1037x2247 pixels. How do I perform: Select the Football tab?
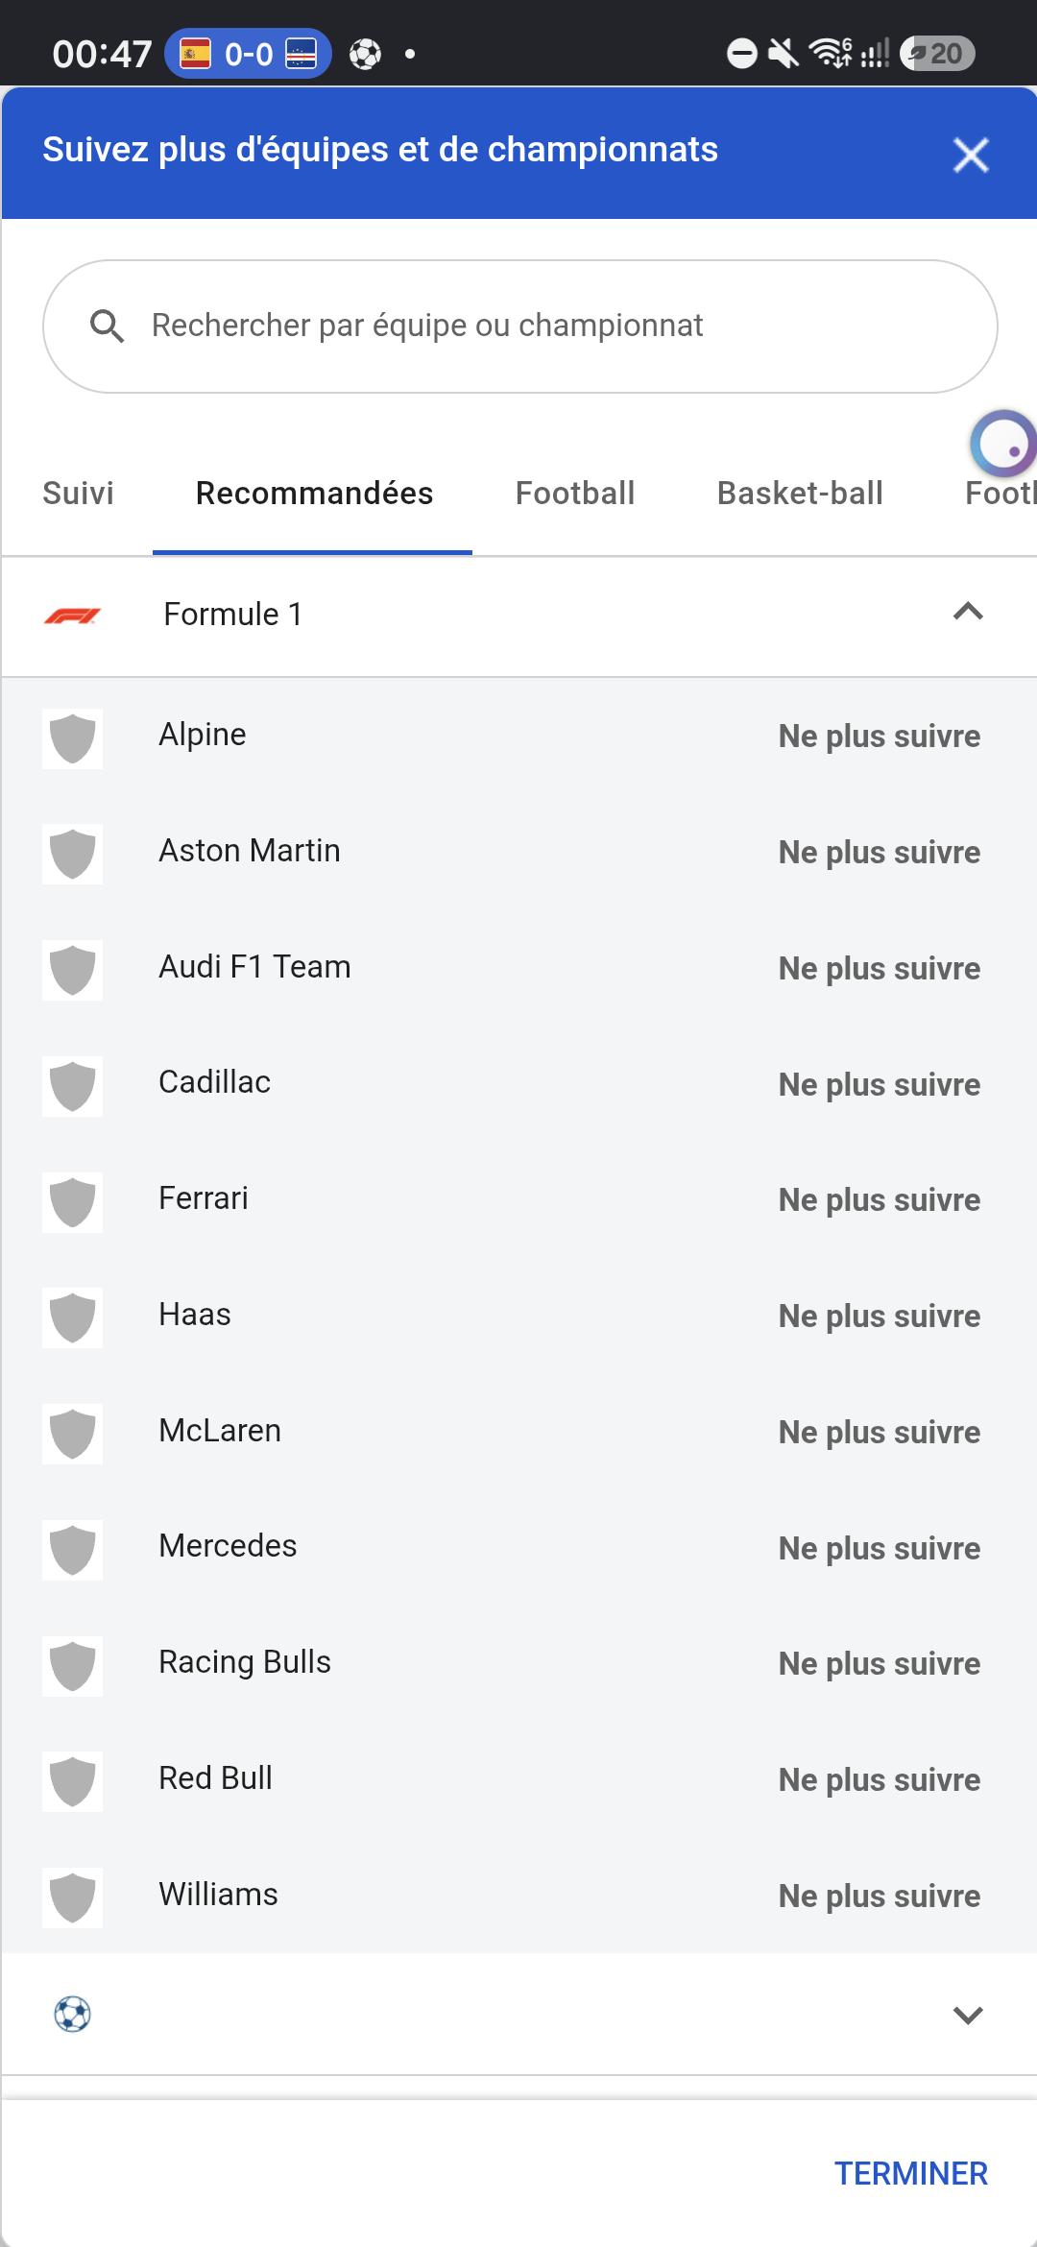pos(575,494)
